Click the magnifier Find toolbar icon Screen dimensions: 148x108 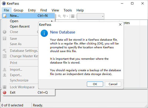(60, 16)
